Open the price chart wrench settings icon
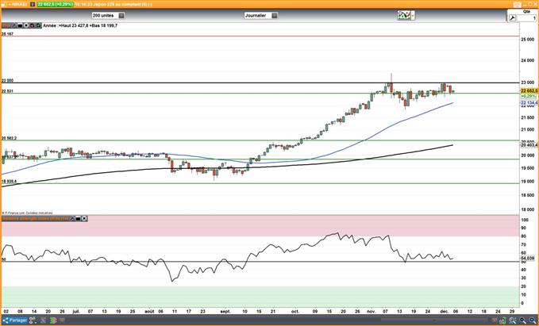Image resolution: width=539 pixels, height=326 pixels. point(14,25)
